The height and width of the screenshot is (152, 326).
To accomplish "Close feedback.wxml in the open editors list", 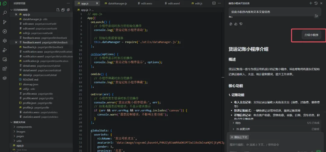I will pyautogui.click(x=16, y=42).
